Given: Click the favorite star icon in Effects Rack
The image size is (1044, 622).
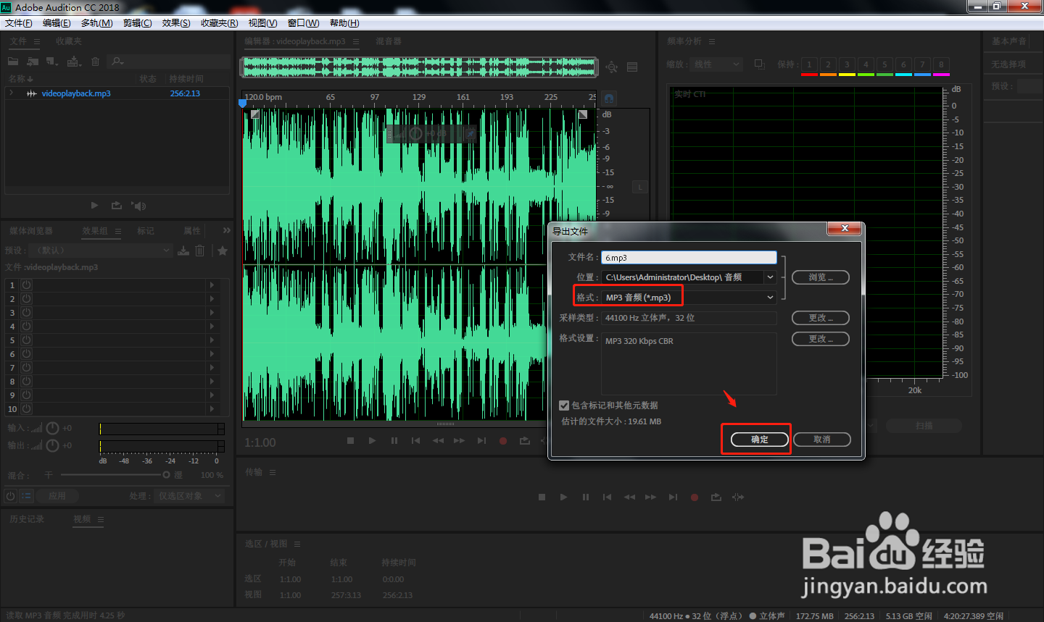Looking at the screenshot, I should pos(223,251).
